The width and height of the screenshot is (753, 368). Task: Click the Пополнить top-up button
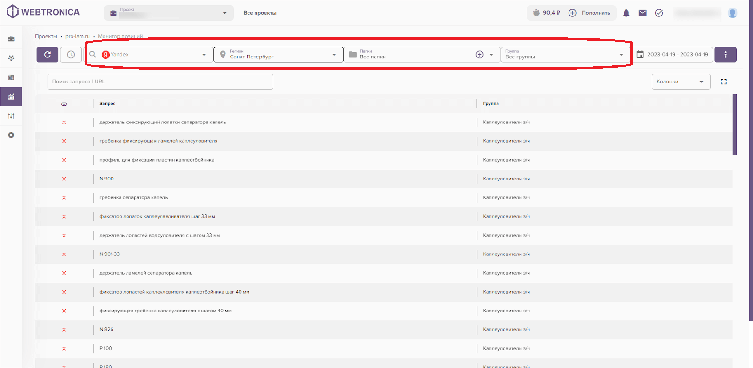589,13
